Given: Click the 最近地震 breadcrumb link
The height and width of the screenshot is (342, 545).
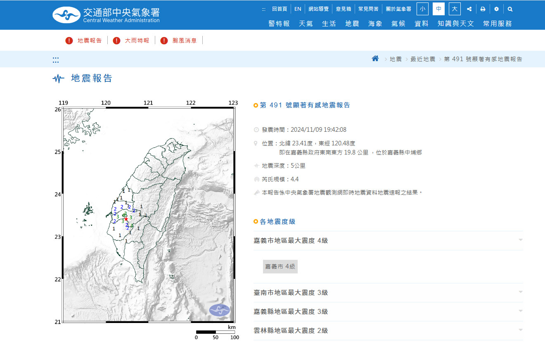Looking at the screenshot, I should click(423, 59).
